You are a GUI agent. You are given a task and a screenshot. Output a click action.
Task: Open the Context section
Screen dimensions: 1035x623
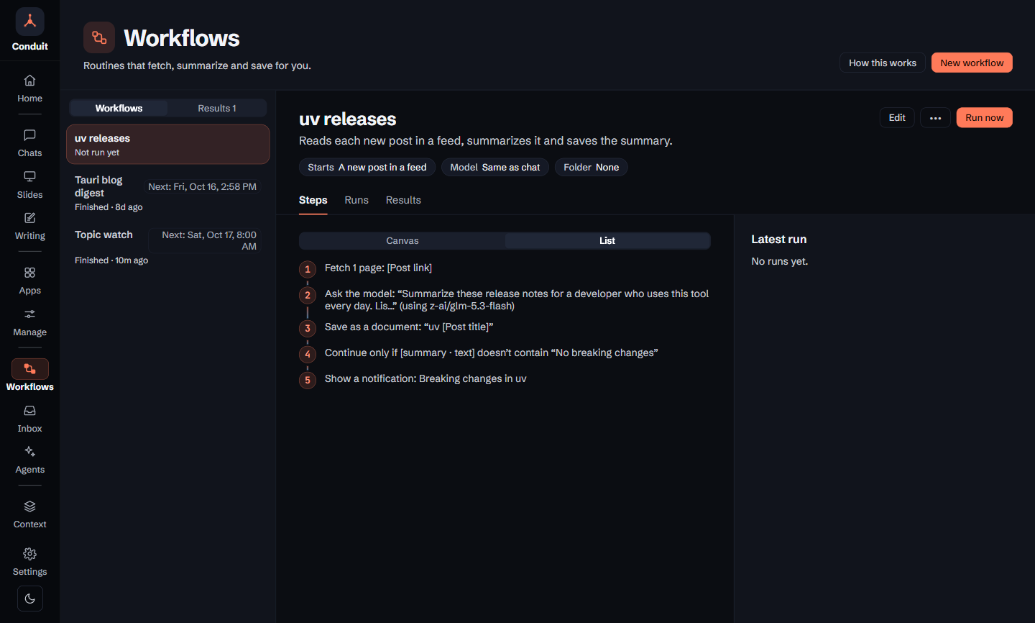(29, 514)
